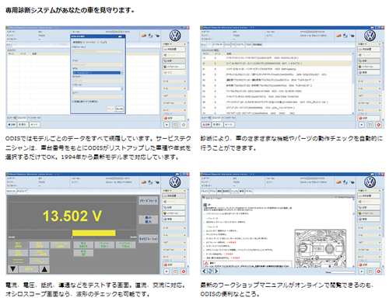Click VW logo in control unit list screenshot
Image resolution: width=389 pixels, height=301 pixels.
coord(370,36)
